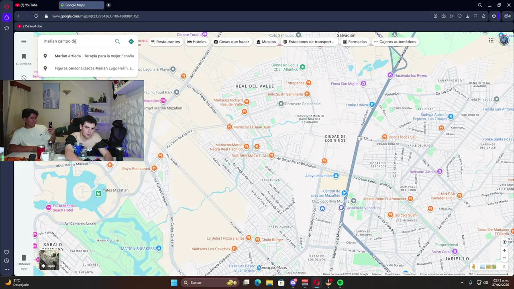Open File Explorer from taskbar

(x=269, y=283)
